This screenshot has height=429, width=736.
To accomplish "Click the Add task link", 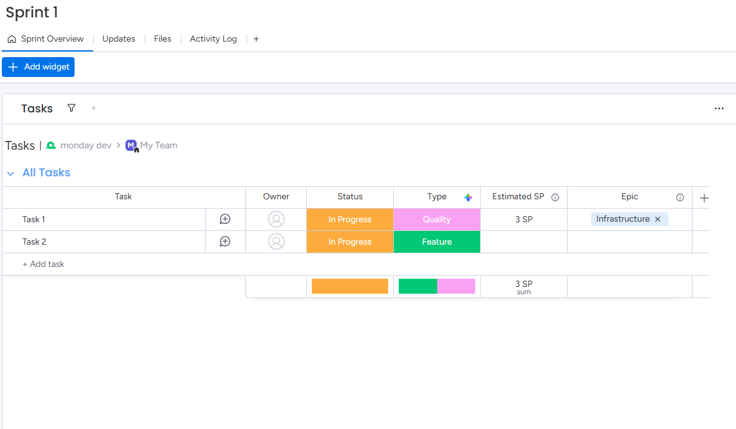I will [43, 263].
